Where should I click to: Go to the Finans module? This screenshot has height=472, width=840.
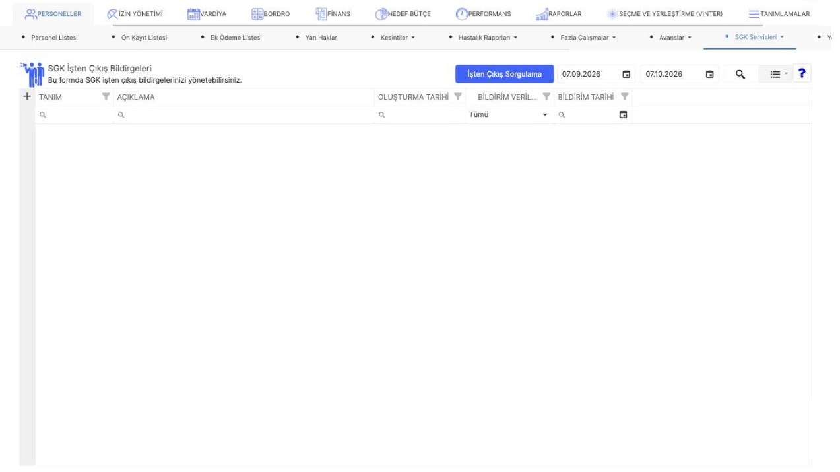333,15
